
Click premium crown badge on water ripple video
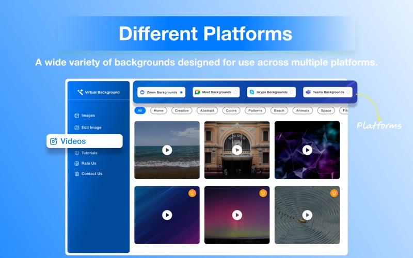tap(334, 193)
